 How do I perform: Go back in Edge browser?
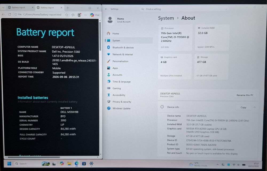point(3,14)
